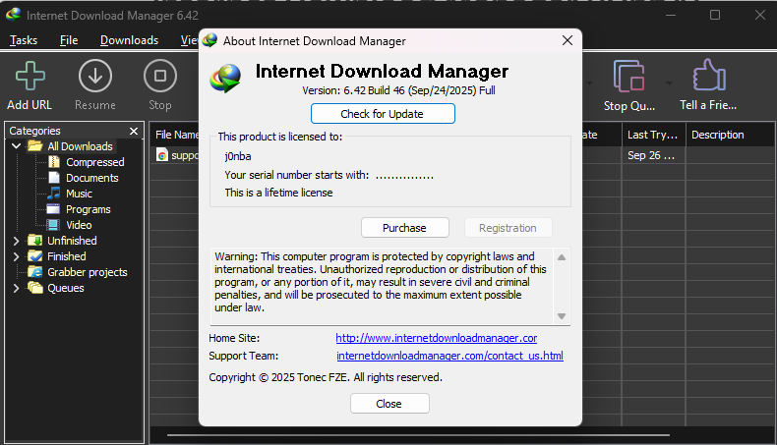Image resolution: width=777 pixels, height=445 pixels.
Task: Collapse the All Downloads tree node
Action: click(17, 146)
